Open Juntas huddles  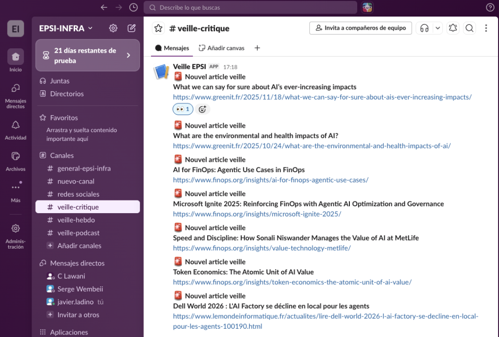[x=88, y=81]
